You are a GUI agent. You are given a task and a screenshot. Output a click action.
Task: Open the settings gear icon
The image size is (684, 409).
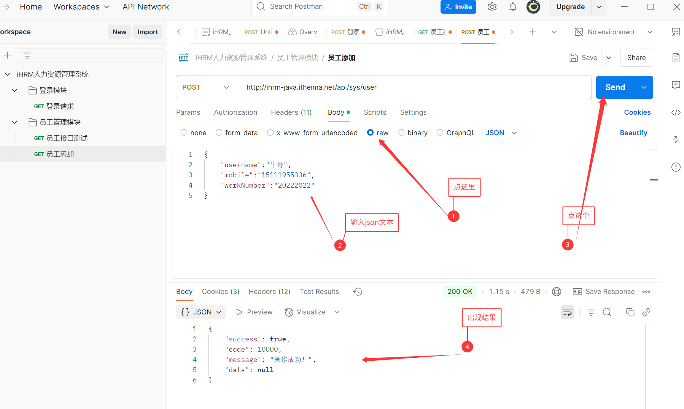pyautogui.click(x=492, y=7)
